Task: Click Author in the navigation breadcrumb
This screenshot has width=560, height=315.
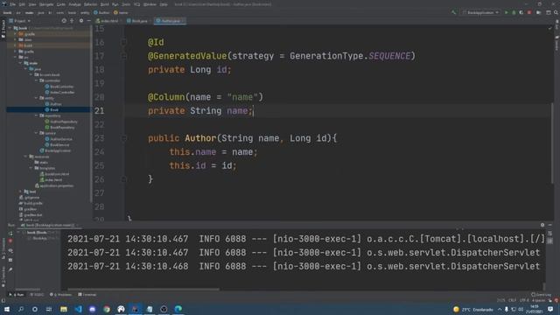Action: [101, 12]
